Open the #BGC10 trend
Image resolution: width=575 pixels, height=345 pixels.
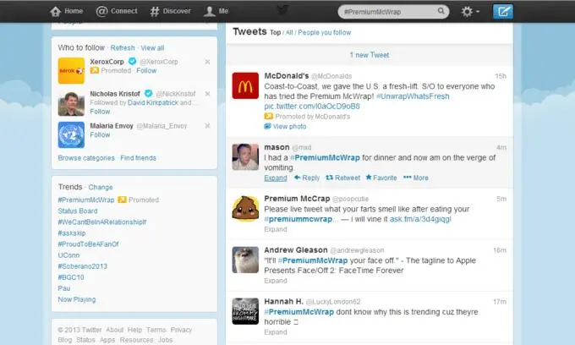[x=71, y=277]
